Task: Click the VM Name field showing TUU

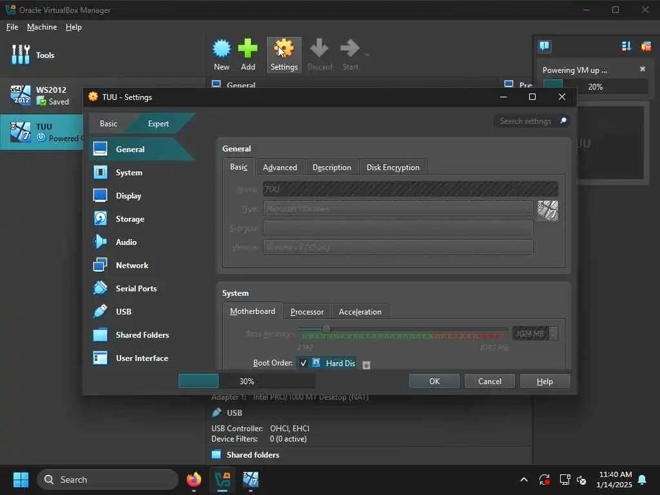Action: coord(411,189)
